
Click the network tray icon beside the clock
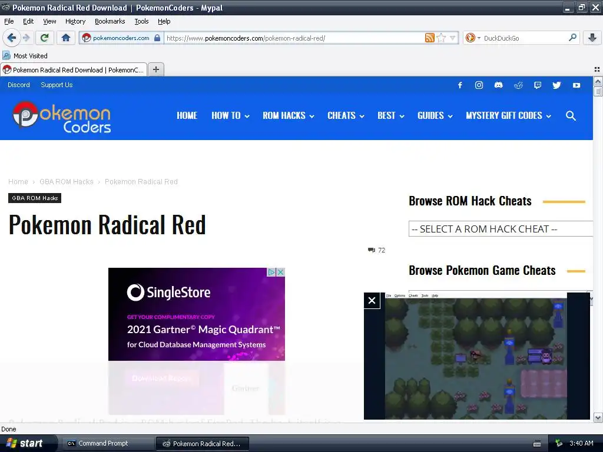[559, 443]
